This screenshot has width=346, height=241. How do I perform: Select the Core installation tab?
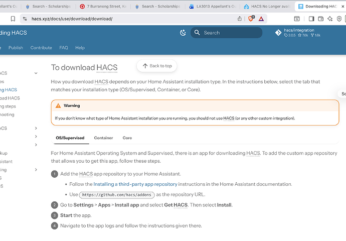click(127, 138)
